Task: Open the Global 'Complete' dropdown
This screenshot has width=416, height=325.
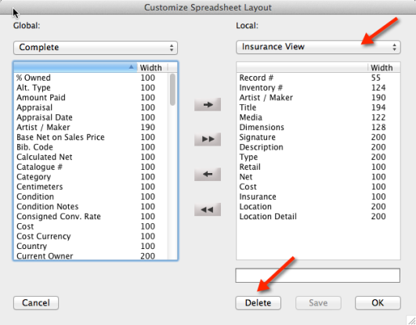Action: [96, 48]
